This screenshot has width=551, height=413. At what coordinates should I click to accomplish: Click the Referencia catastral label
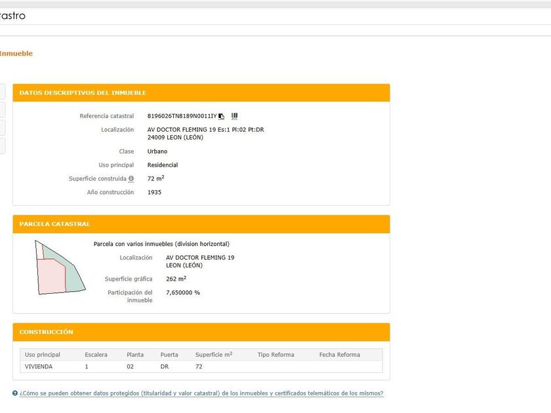[106, 116]
